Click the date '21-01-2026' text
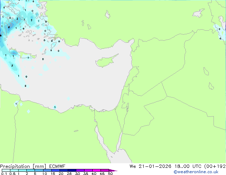Screen dimensions: 226x175 155,166
